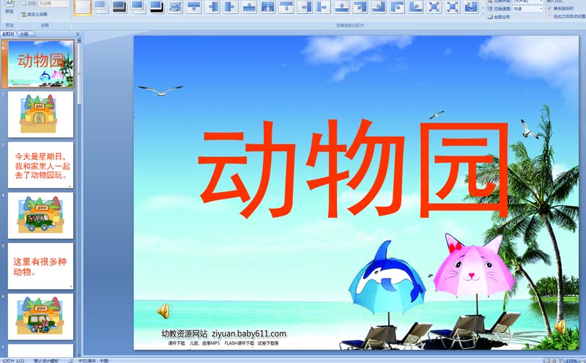Apply the Wipe Left transition
Viewport: 586px width, 363px height.
212,7
